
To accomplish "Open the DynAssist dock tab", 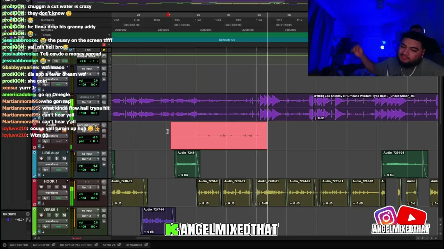I will coord(134,245).
